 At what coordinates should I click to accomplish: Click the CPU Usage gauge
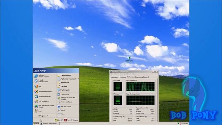click(118, 86)
